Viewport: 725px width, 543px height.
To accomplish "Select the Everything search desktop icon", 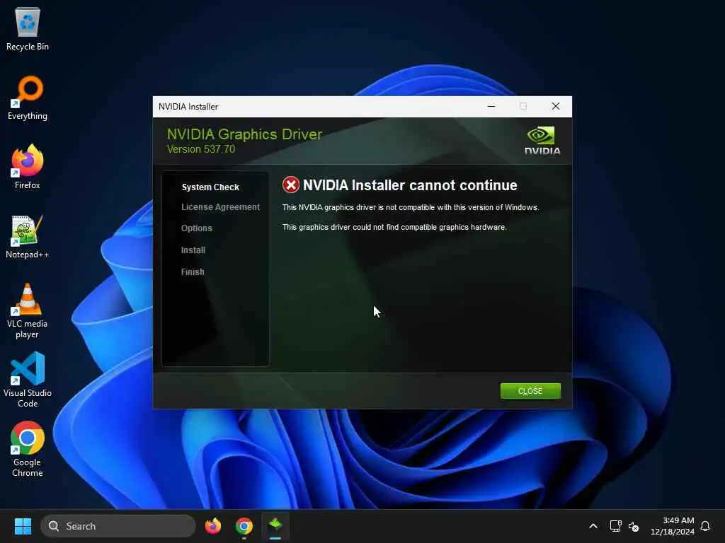I will point(28,98).
